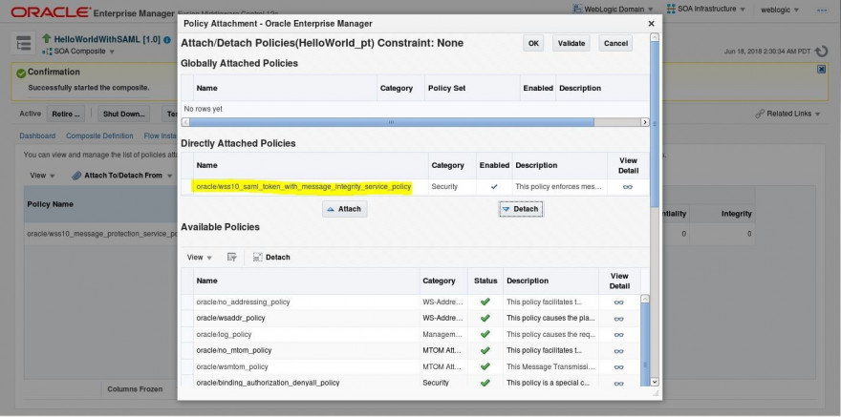Screen dimensions: 841x417
Task: Click the green up-arrow status icon of HelloWorldWithSAML
Action: 47,39
